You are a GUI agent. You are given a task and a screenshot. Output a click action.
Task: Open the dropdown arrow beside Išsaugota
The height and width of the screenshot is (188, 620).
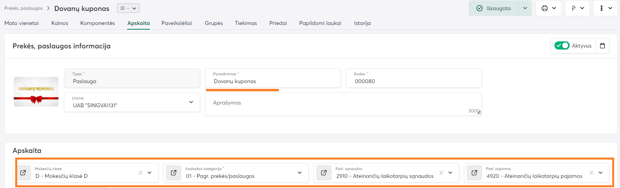pyautogui.click(x=525, y=8)
